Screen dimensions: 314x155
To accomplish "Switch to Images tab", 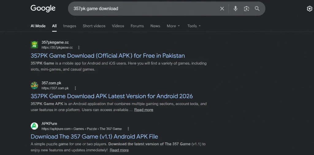I will click(x=70, y=26).
